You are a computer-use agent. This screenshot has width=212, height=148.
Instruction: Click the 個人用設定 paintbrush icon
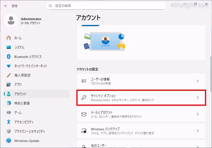click(9, 75)
